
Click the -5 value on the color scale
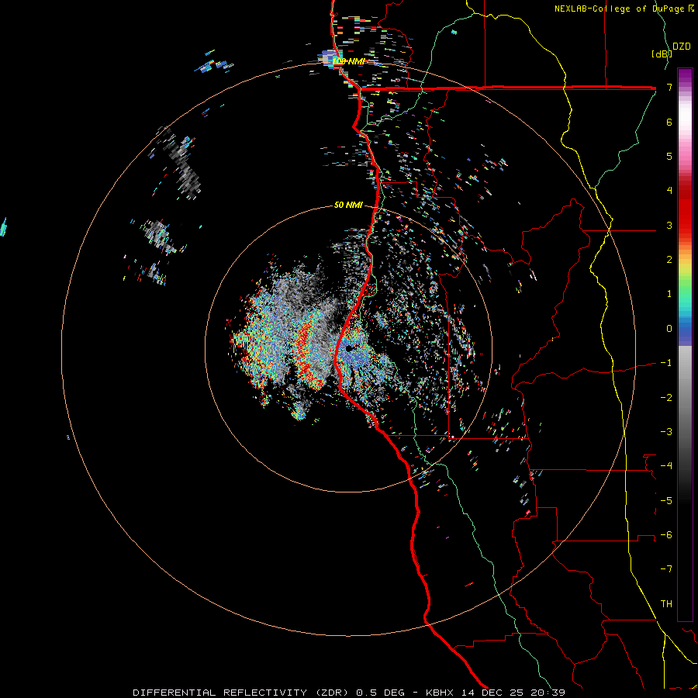click(666, 501)
